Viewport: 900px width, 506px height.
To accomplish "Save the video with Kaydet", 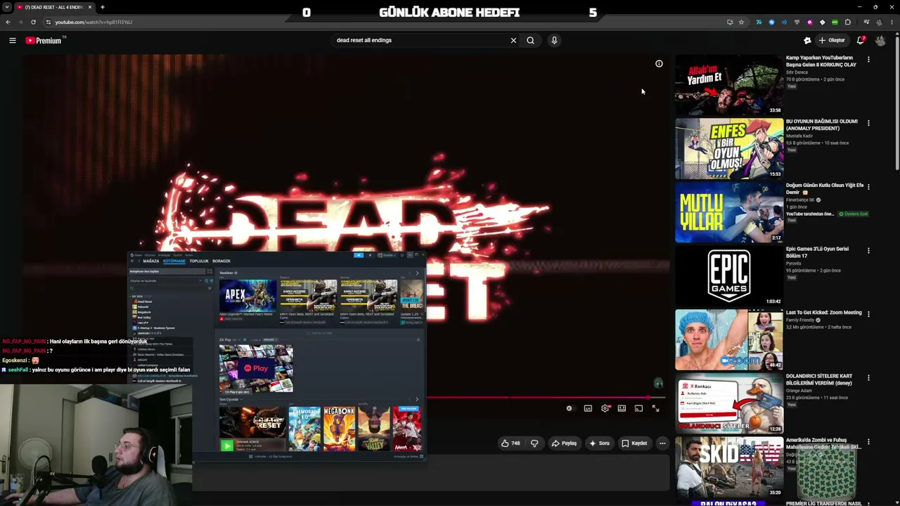I will coord(634,443).
